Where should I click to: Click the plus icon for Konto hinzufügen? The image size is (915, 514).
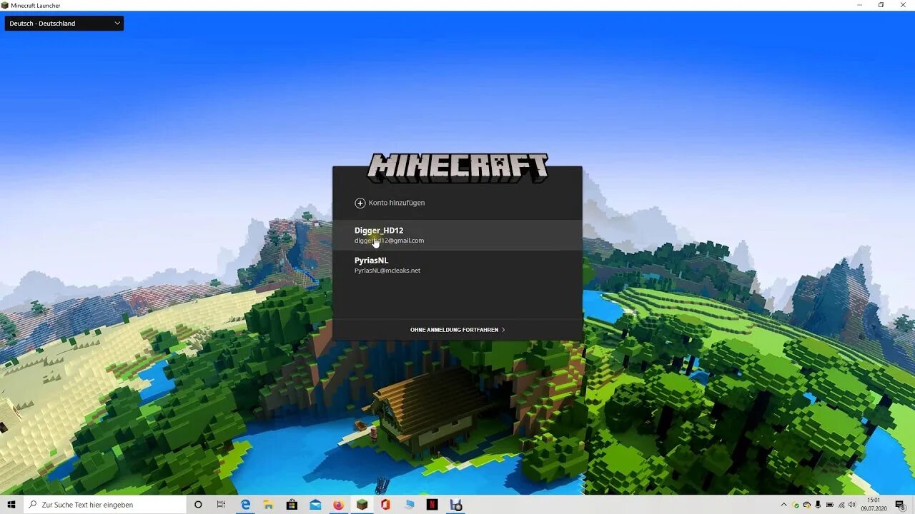[360, 203]
